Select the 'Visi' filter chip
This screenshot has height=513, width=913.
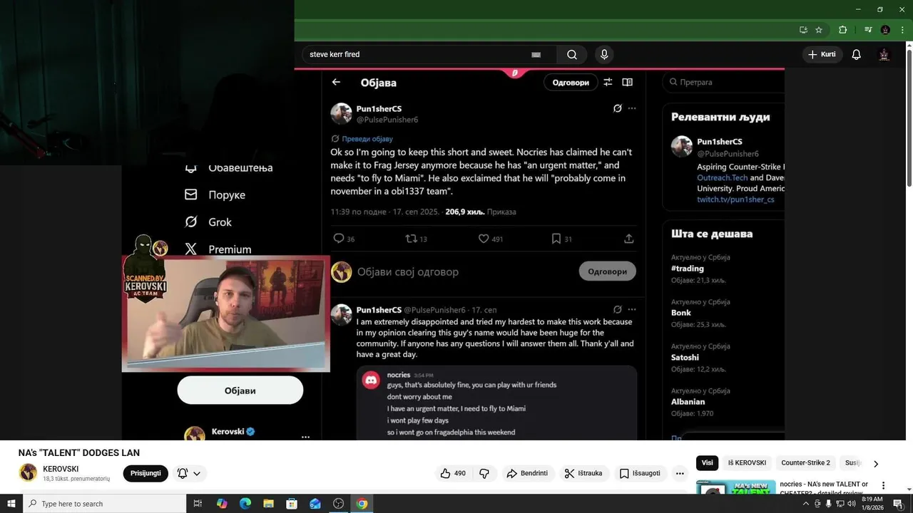coord(707,463)
